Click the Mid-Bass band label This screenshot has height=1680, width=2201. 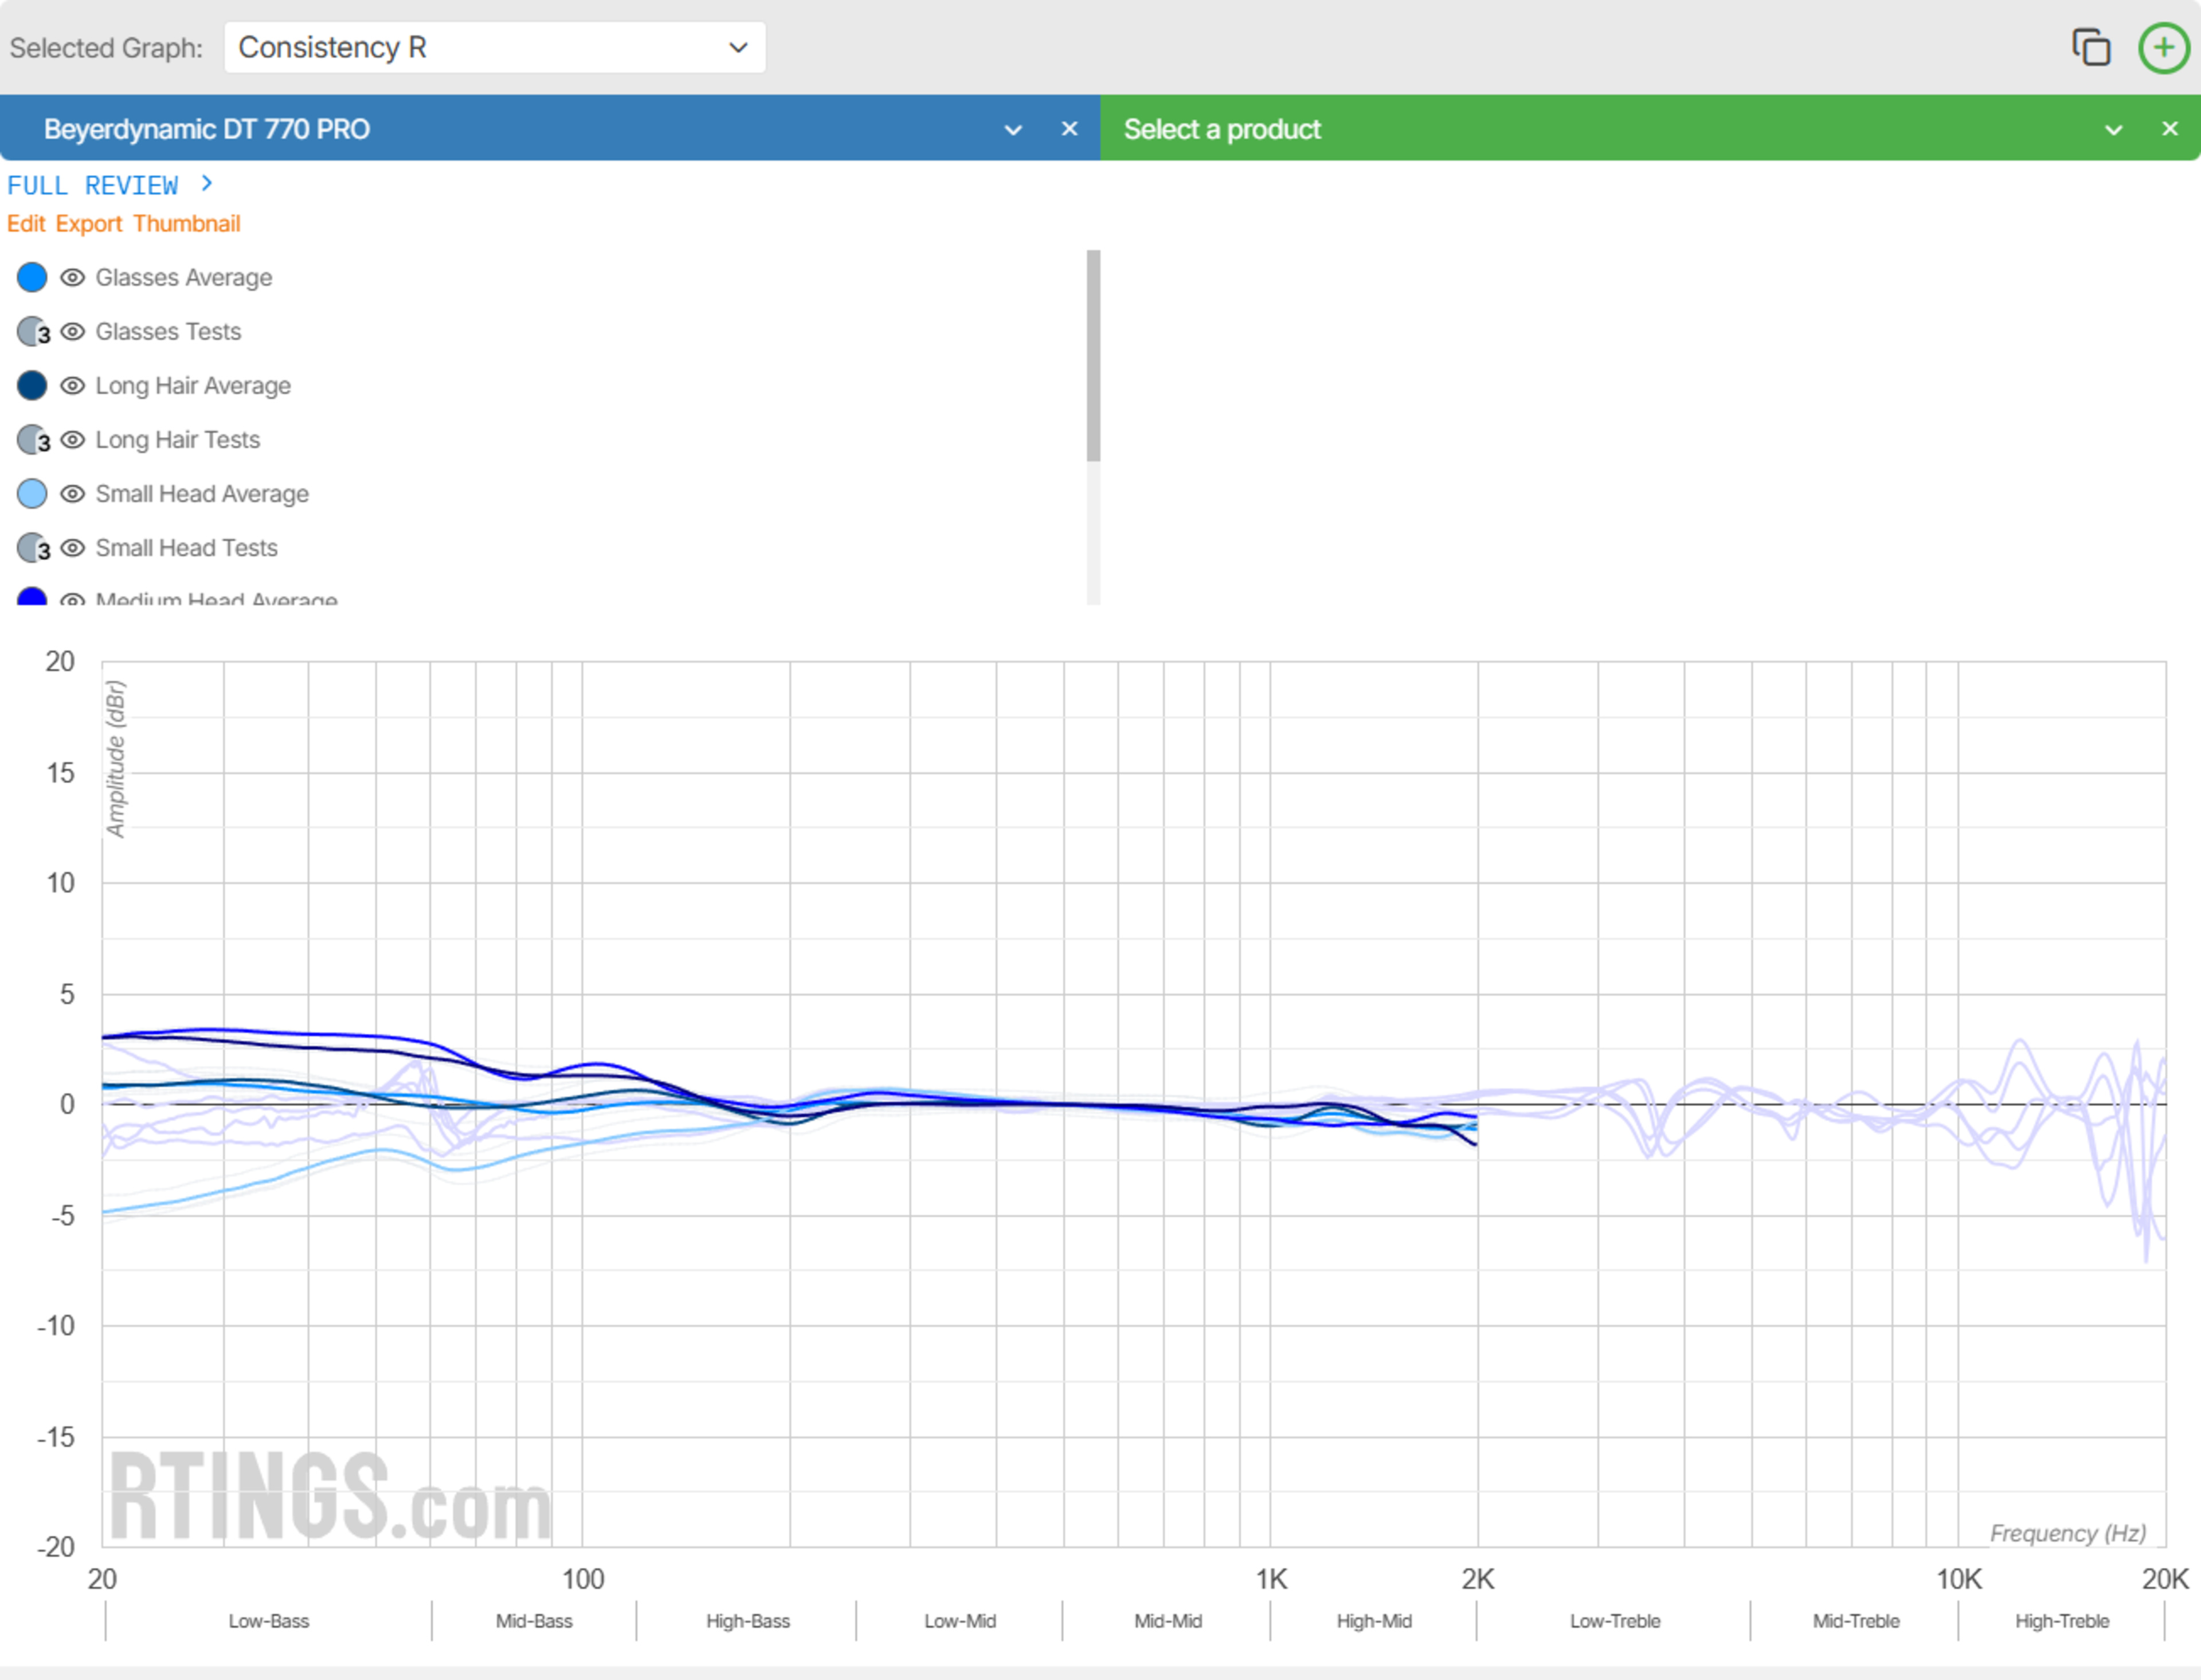(x=534, y=1621)
